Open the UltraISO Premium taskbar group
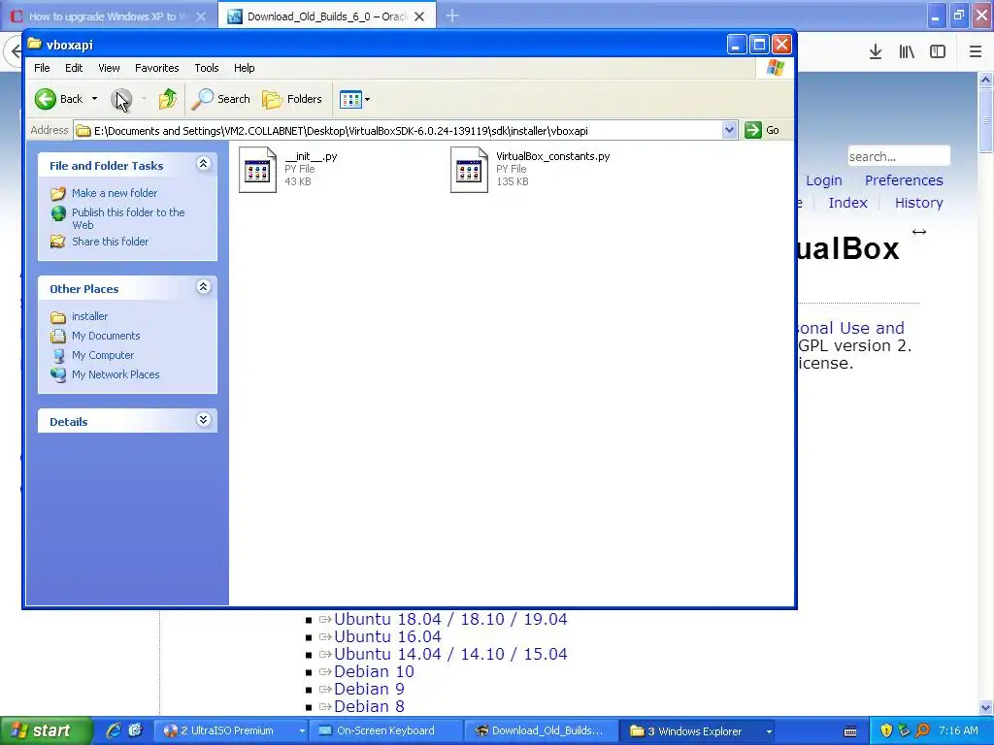This screenshot has width=994, height=745. pos(231,731)
